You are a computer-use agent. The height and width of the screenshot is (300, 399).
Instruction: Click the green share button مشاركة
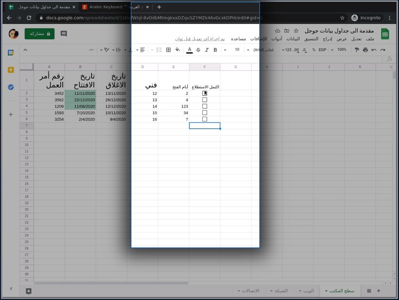click(39, 34)
